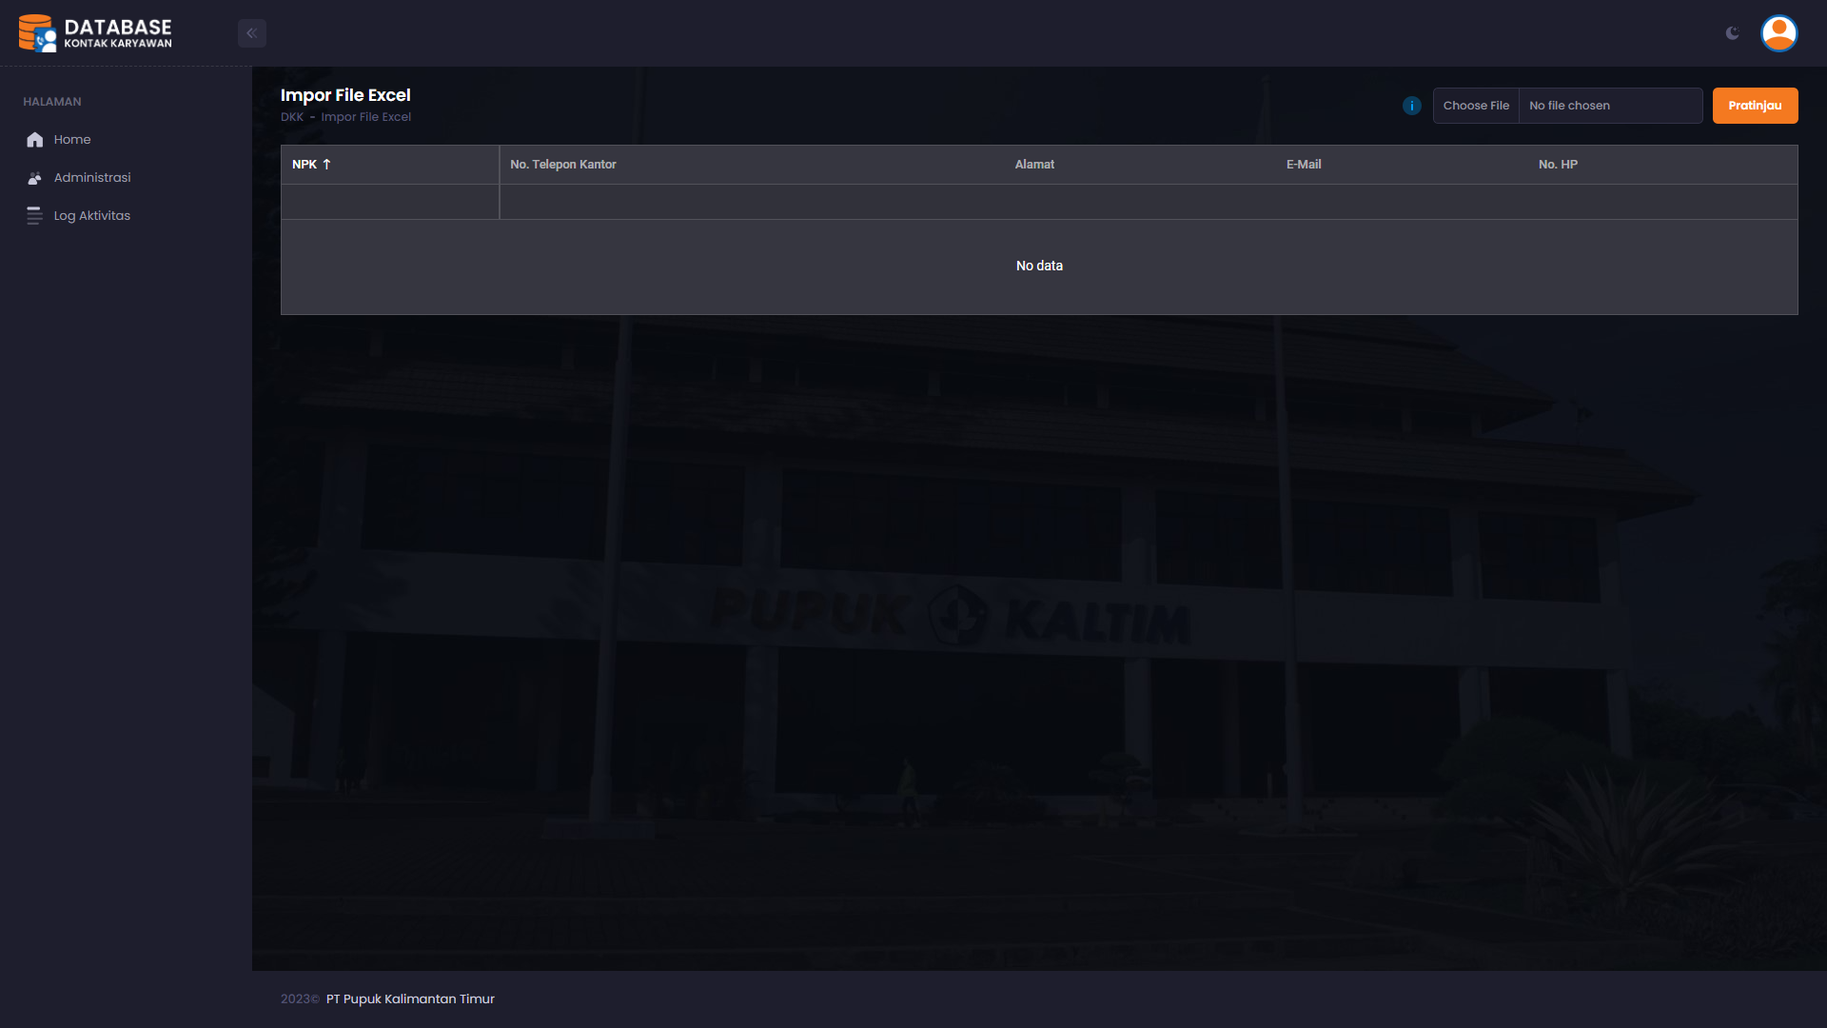Click the Choose File button
Screen dimensions: 1827x1028
click(1476, 106)
